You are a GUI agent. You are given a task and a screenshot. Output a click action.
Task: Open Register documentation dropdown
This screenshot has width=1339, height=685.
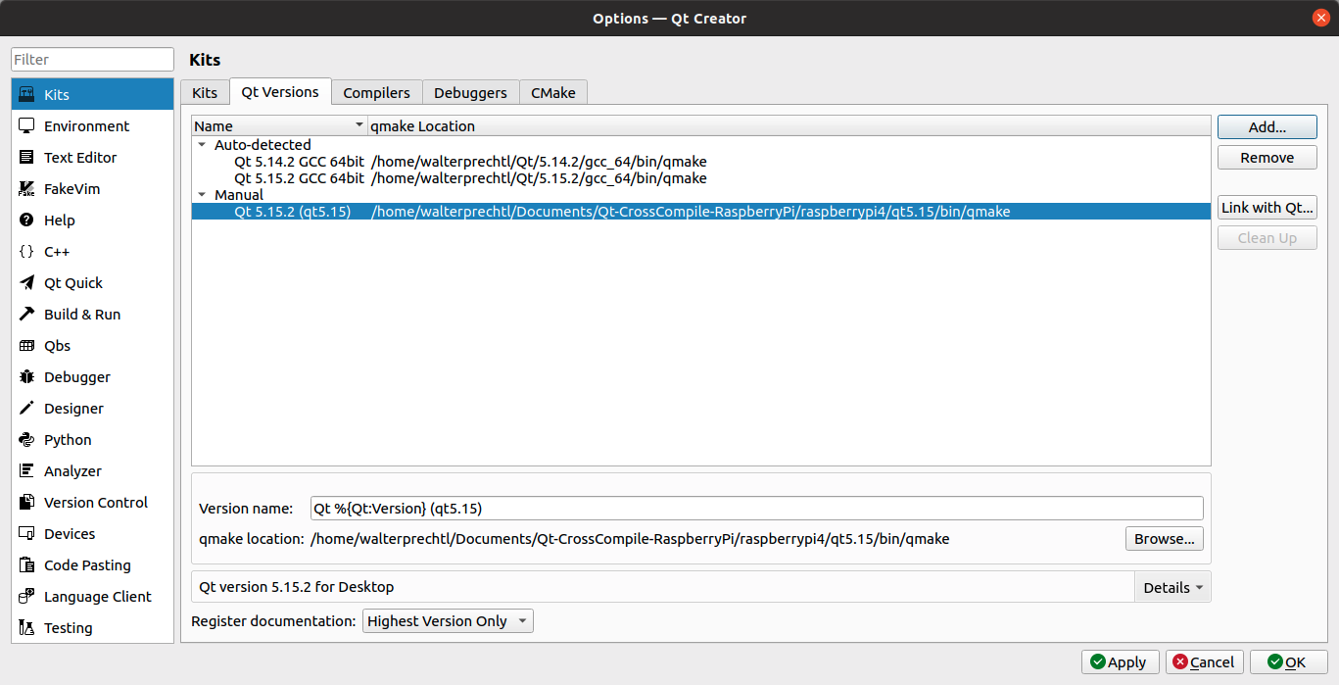(449, 621)
